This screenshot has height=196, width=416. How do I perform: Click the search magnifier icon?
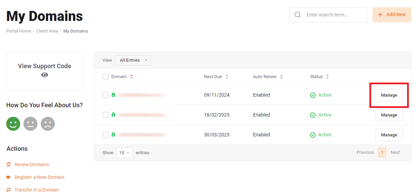click(x=298, y=15)
